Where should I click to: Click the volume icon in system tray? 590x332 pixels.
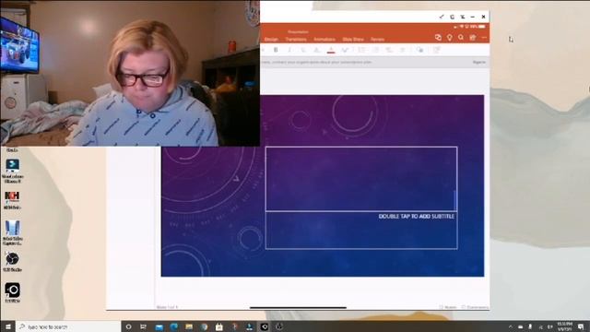(550, 326)
